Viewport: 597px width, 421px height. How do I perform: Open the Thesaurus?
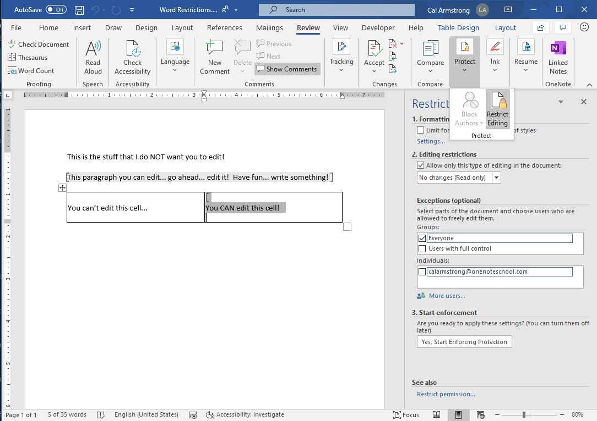(28, 57)
